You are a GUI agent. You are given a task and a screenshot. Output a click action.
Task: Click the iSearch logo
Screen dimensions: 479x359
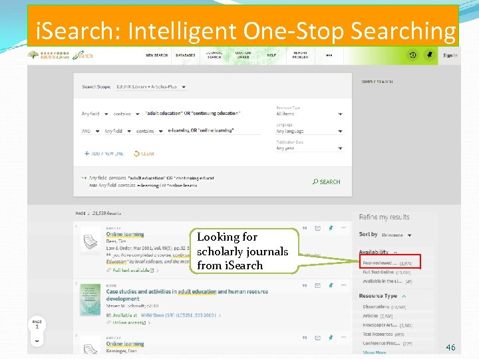point(82,55)
